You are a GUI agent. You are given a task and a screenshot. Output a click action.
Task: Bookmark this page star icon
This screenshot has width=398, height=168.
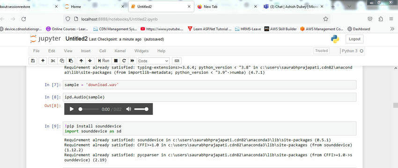(326, 19)
